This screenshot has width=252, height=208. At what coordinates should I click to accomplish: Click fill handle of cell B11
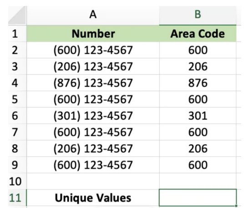[236, 206]
